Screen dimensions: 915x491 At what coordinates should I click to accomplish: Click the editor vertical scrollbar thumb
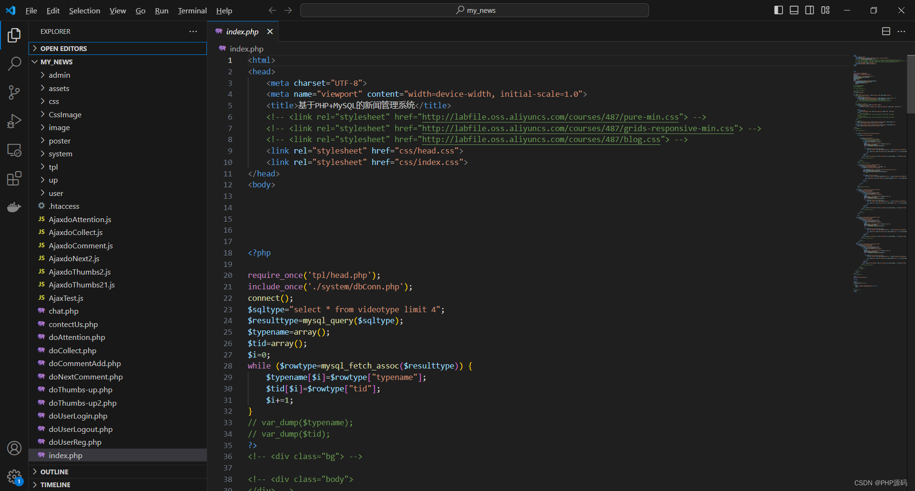tap(911, 85)
